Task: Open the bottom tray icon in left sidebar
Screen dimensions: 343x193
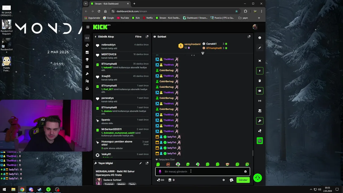Action: coord(87,88)
